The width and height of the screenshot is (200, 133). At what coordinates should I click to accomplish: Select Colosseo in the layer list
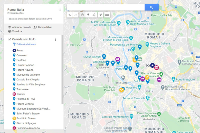coord(21,55)
